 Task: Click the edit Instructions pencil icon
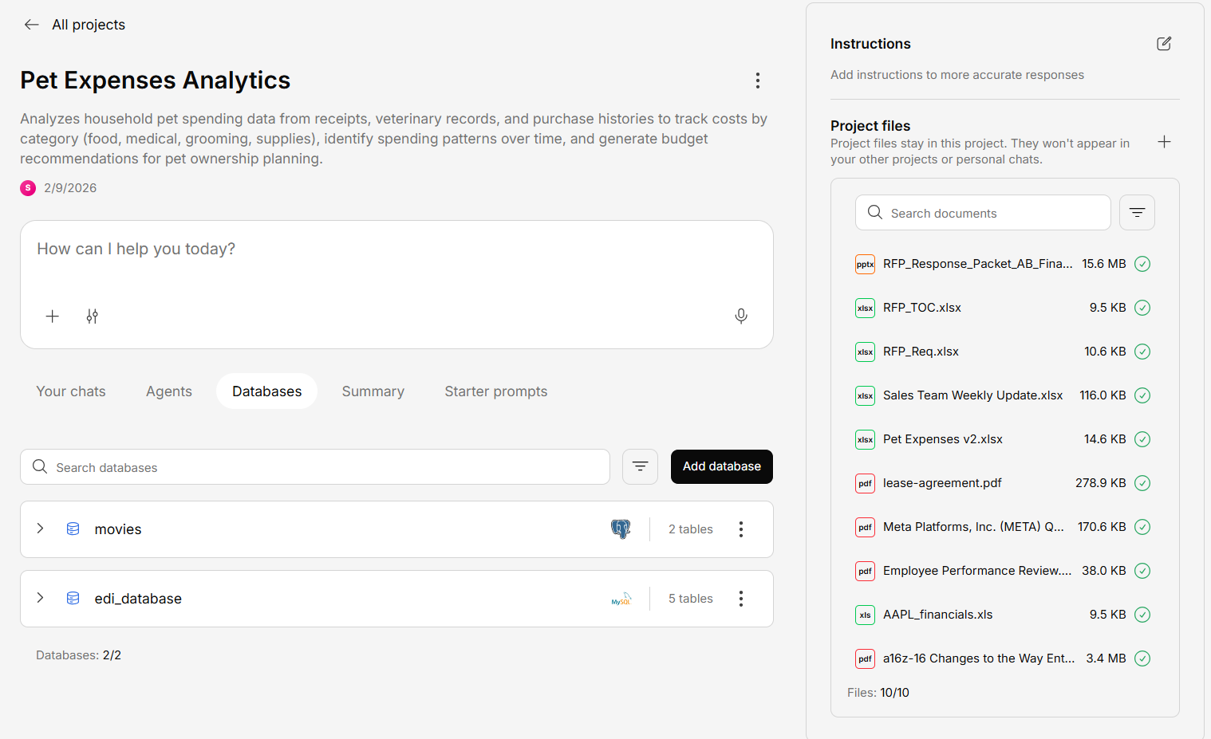point(1163,44)
